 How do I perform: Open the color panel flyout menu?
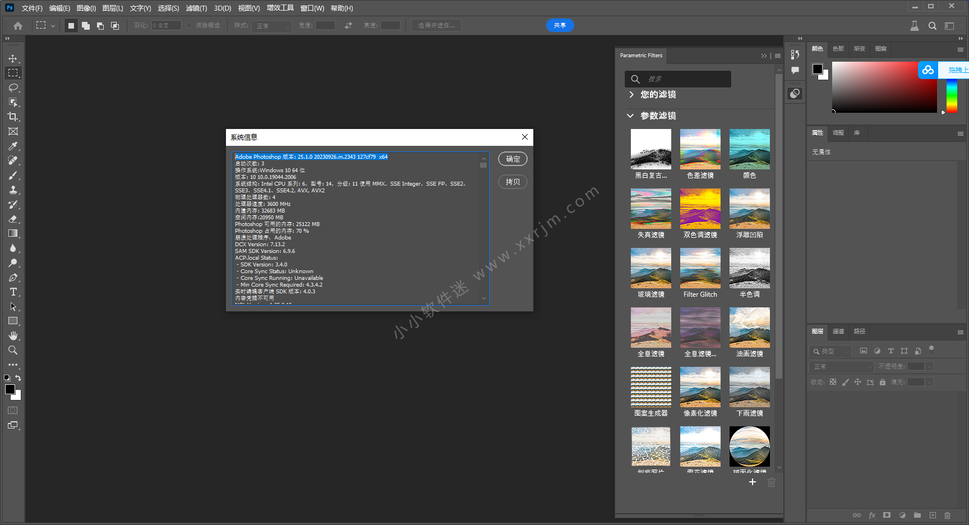coord(961,49)
